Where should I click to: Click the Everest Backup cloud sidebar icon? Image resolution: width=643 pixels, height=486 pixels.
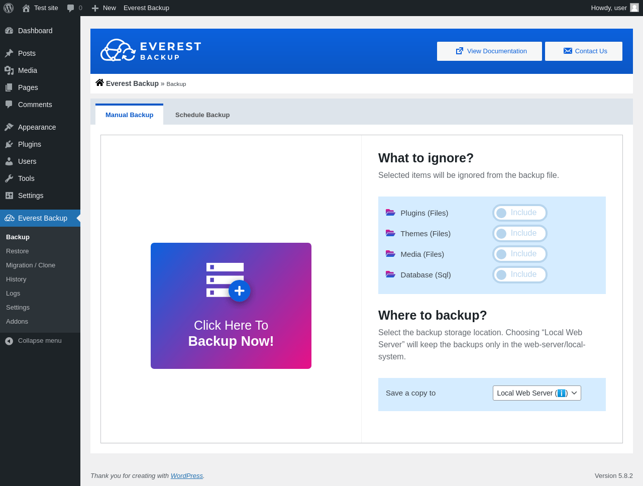click(x=10, y=218)
